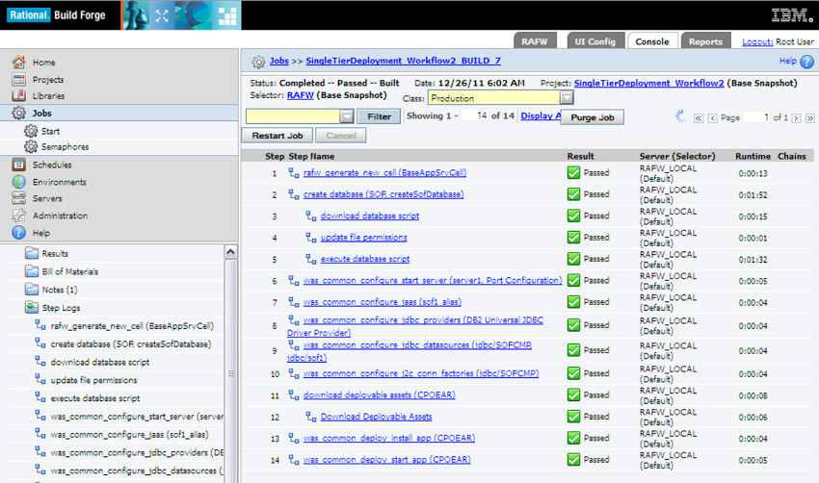The height and width of the screenshot is (483, 819).
Task: Open was_common_configure_jaas log in tree
Action: click(129, 435)
